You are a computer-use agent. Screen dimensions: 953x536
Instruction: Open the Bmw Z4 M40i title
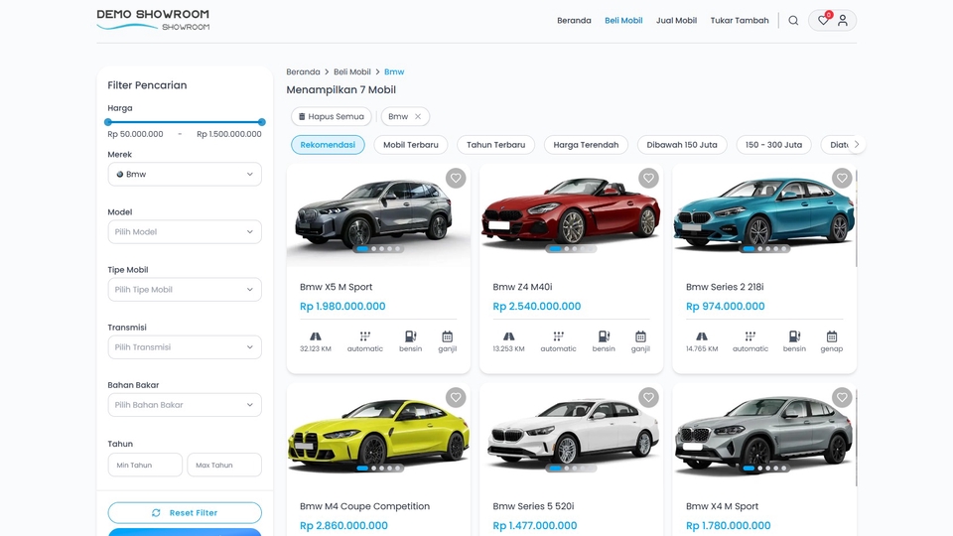523,287
